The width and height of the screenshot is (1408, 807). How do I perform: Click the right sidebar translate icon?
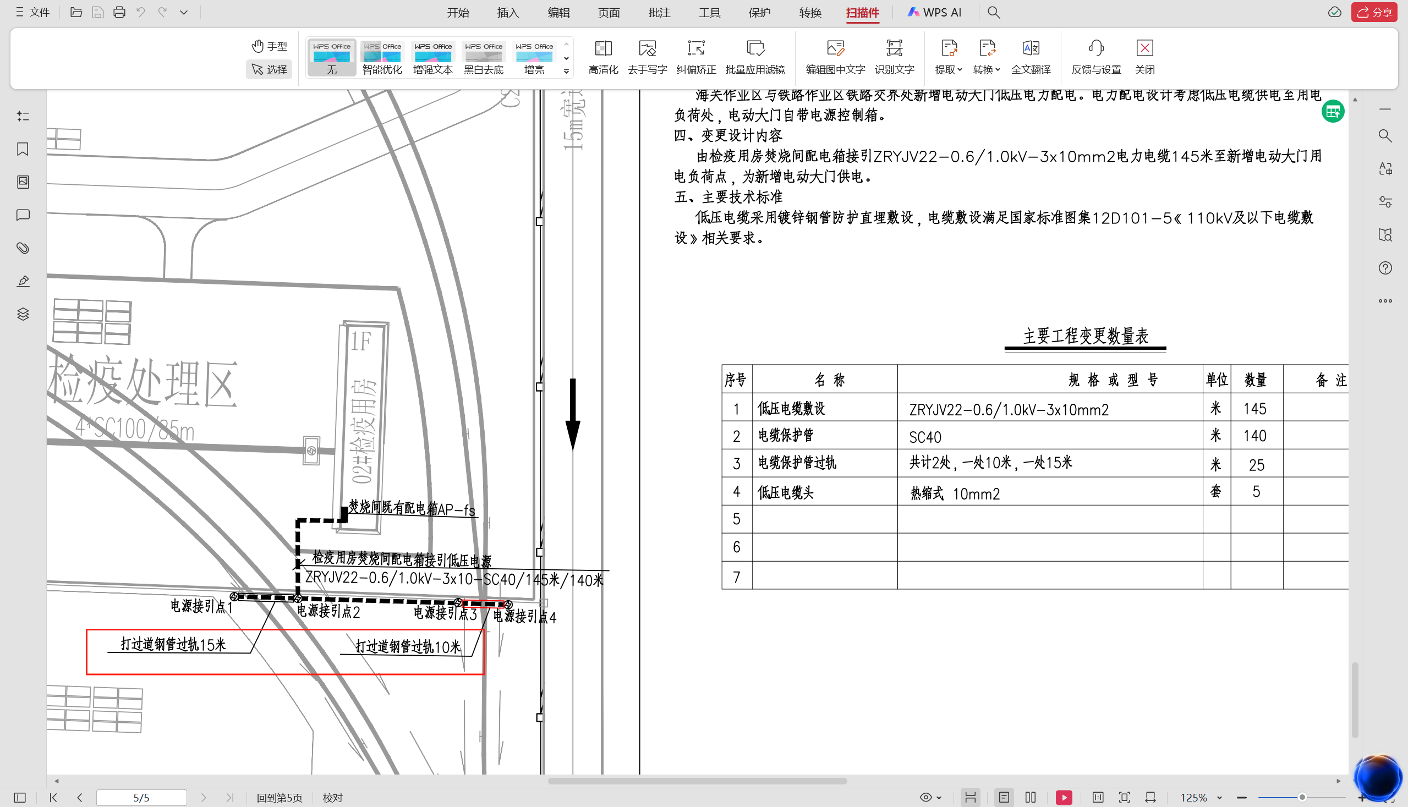(x=1385, y=168)
